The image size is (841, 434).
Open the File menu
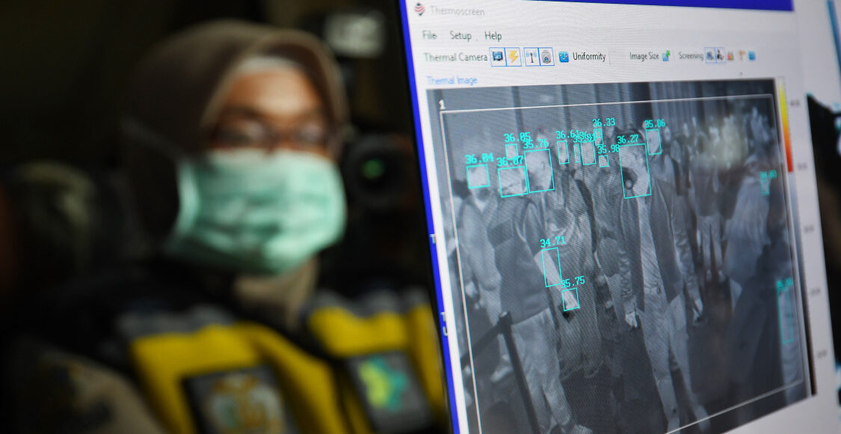click(429, 35)
